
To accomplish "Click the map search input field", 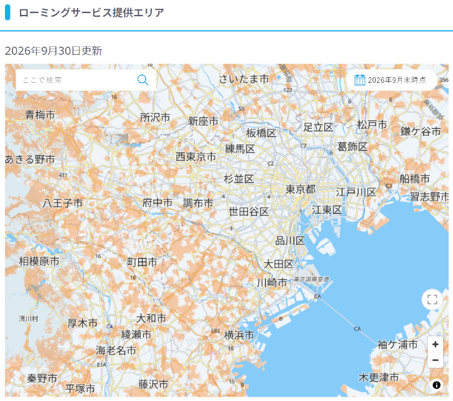I will click(x=85, y=80).
